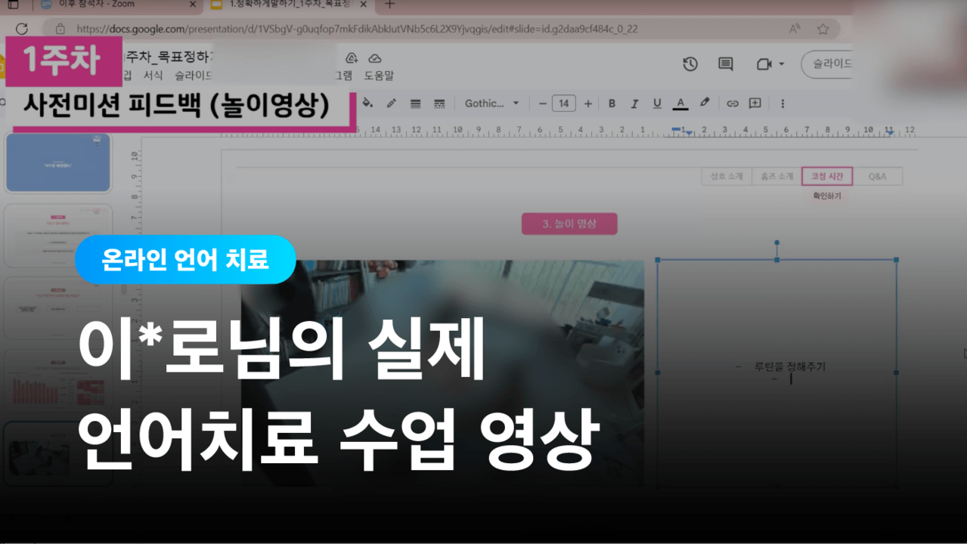Open the highlight color marker
The height and width of the screenshot is (544, 967).
(704, 104)
